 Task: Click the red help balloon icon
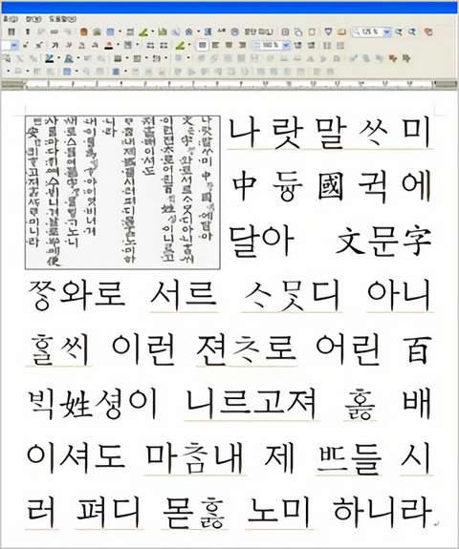(x=427, y=32)
